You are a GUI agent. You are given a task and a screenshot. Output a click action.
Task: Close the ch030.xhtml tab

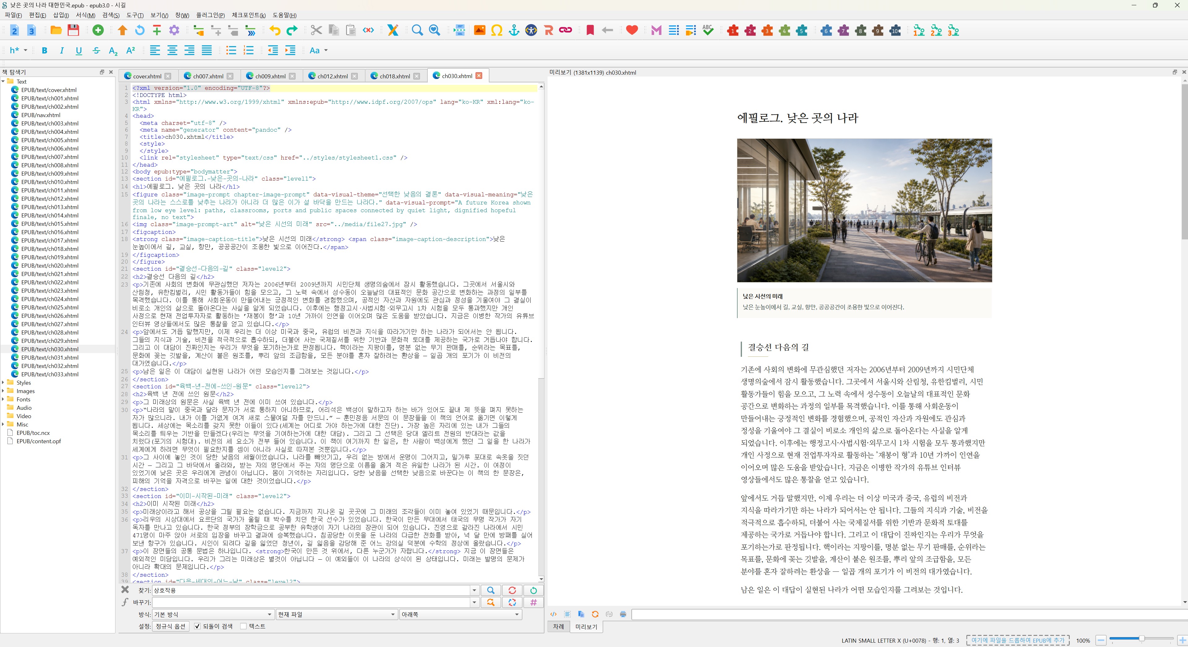(479, 76)
